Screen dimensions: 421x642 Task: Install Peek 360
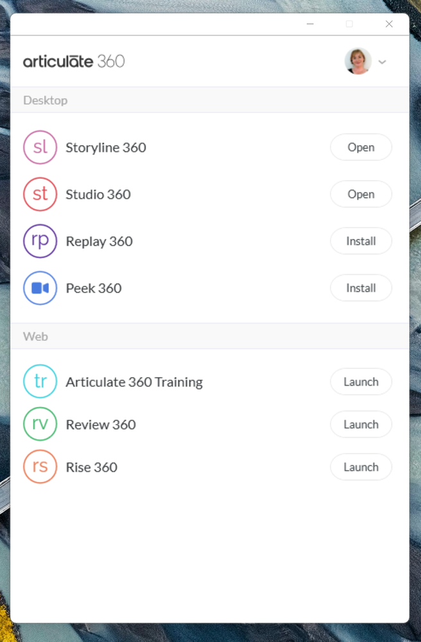click(x=361, y=289)
